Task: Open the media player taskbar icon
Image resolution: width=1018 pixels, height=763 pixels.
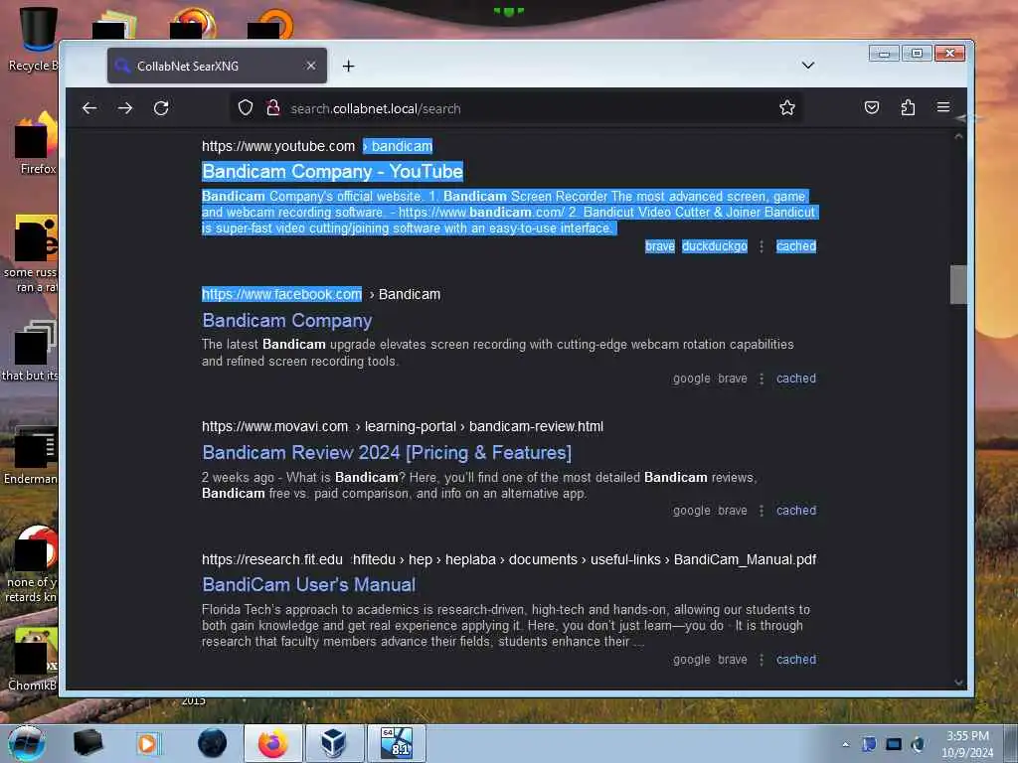Action: [x=147, y=743]
